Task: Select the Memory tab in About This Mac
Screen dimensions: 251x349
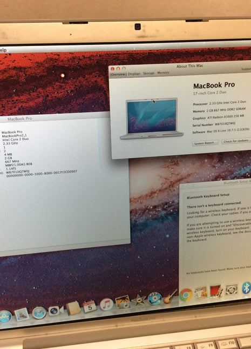Action: (x=163, y=73)
